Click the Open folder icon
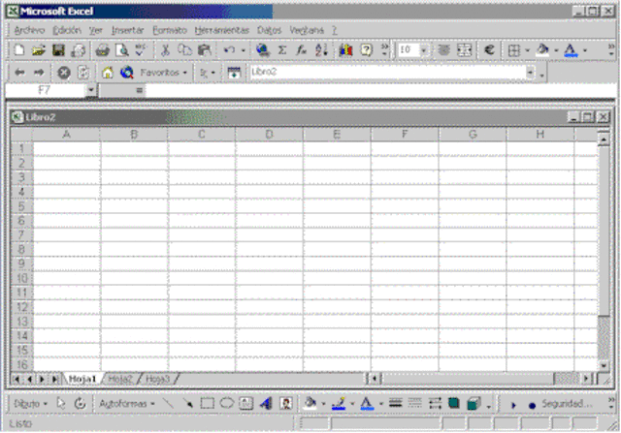Screen dimensions: 621x433 [x=39, y=50]
